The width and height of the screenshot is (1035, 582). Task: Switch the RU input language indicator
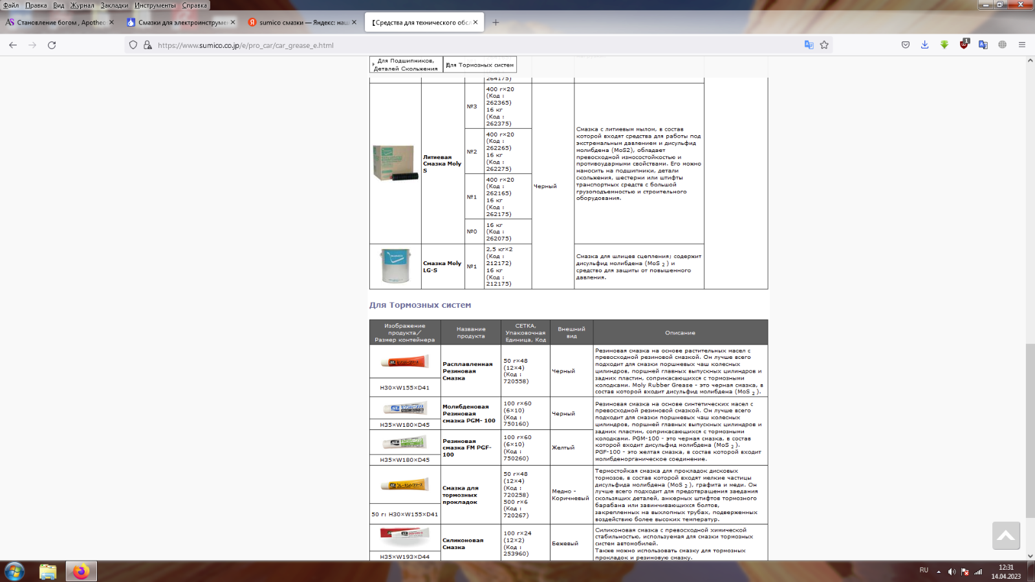click(x=924, y=570)
